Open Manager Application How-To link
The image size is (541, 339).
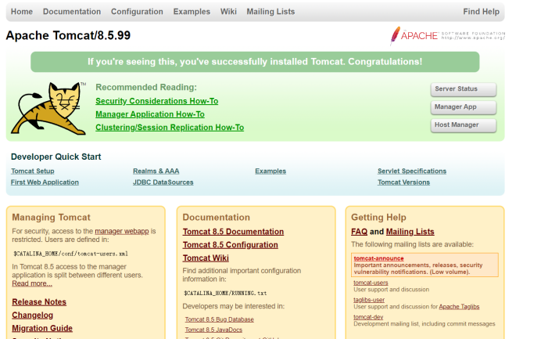150,114
